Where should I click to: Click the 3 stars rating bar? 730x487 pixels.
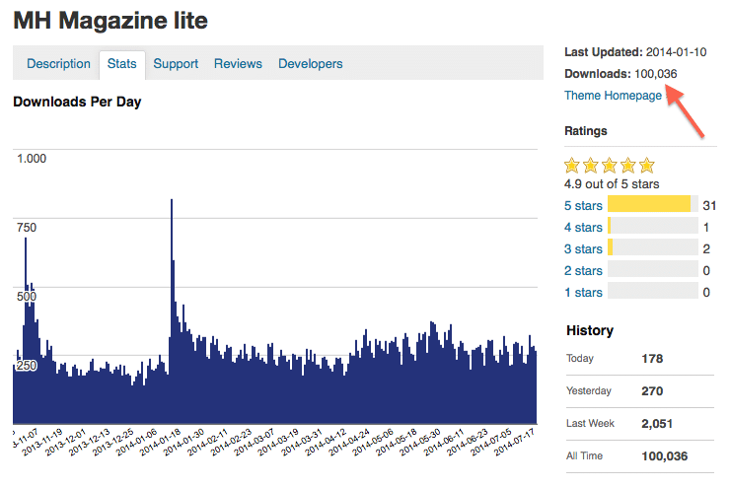tap(653, 247)
